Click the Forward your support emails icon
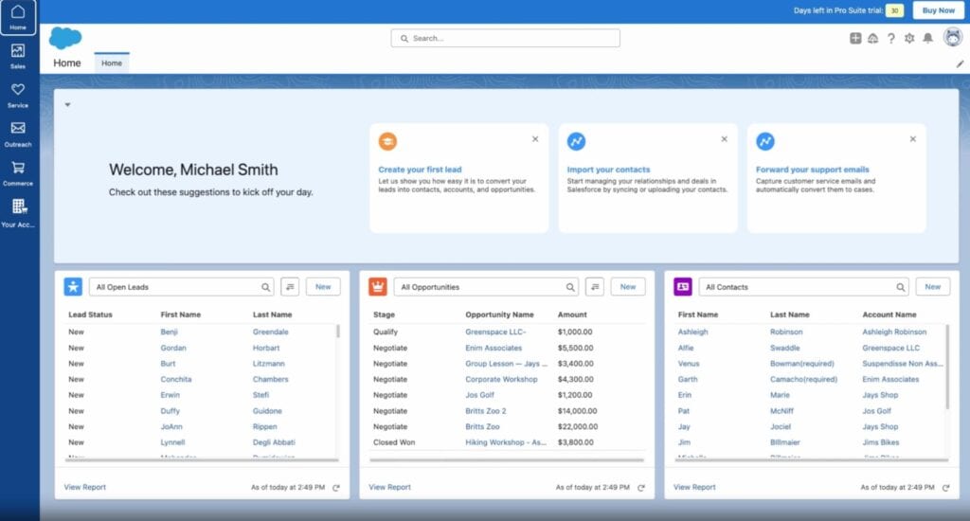The height and width of the screenshot is (521, 970). coord(765,142)
